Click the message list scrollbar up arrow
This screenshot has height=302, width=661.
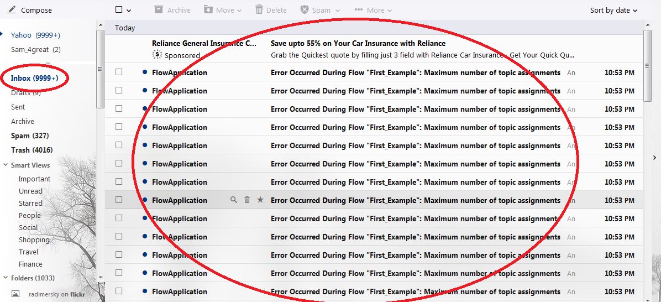(648, 25)
